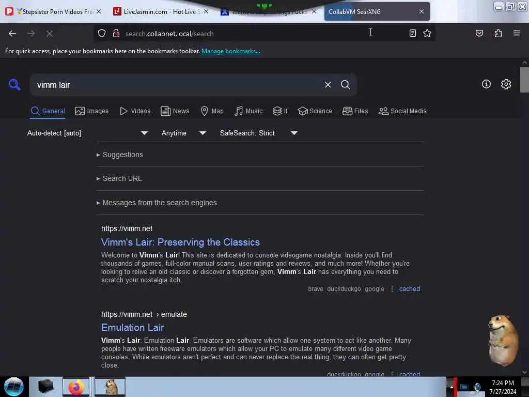Click https://vimm.net URL of first result

click(127, 228)
